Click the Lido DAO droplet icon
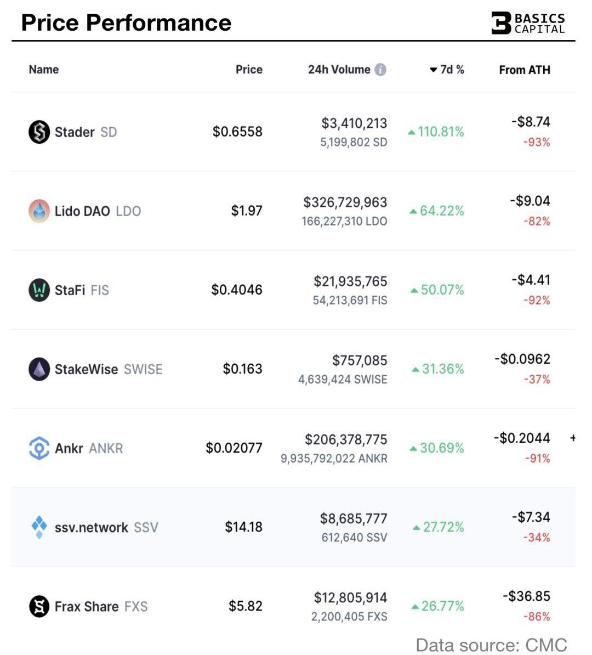 tap(39, 211)
